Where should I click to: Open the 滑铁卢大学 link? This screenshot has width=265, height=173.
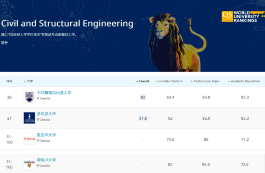pos(46,160)
